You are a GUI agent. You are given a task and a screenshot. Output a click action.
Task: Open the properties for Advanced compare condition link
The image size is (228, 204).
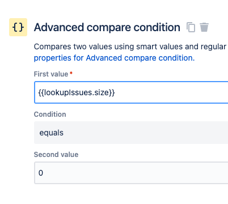[x=114, y=58]
